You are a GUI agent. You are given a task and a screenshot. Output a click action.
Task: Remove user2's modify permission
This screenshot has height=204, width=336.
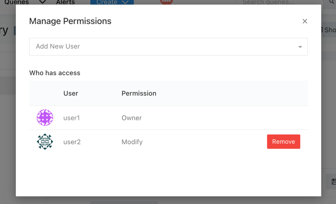tap(283, 142)
